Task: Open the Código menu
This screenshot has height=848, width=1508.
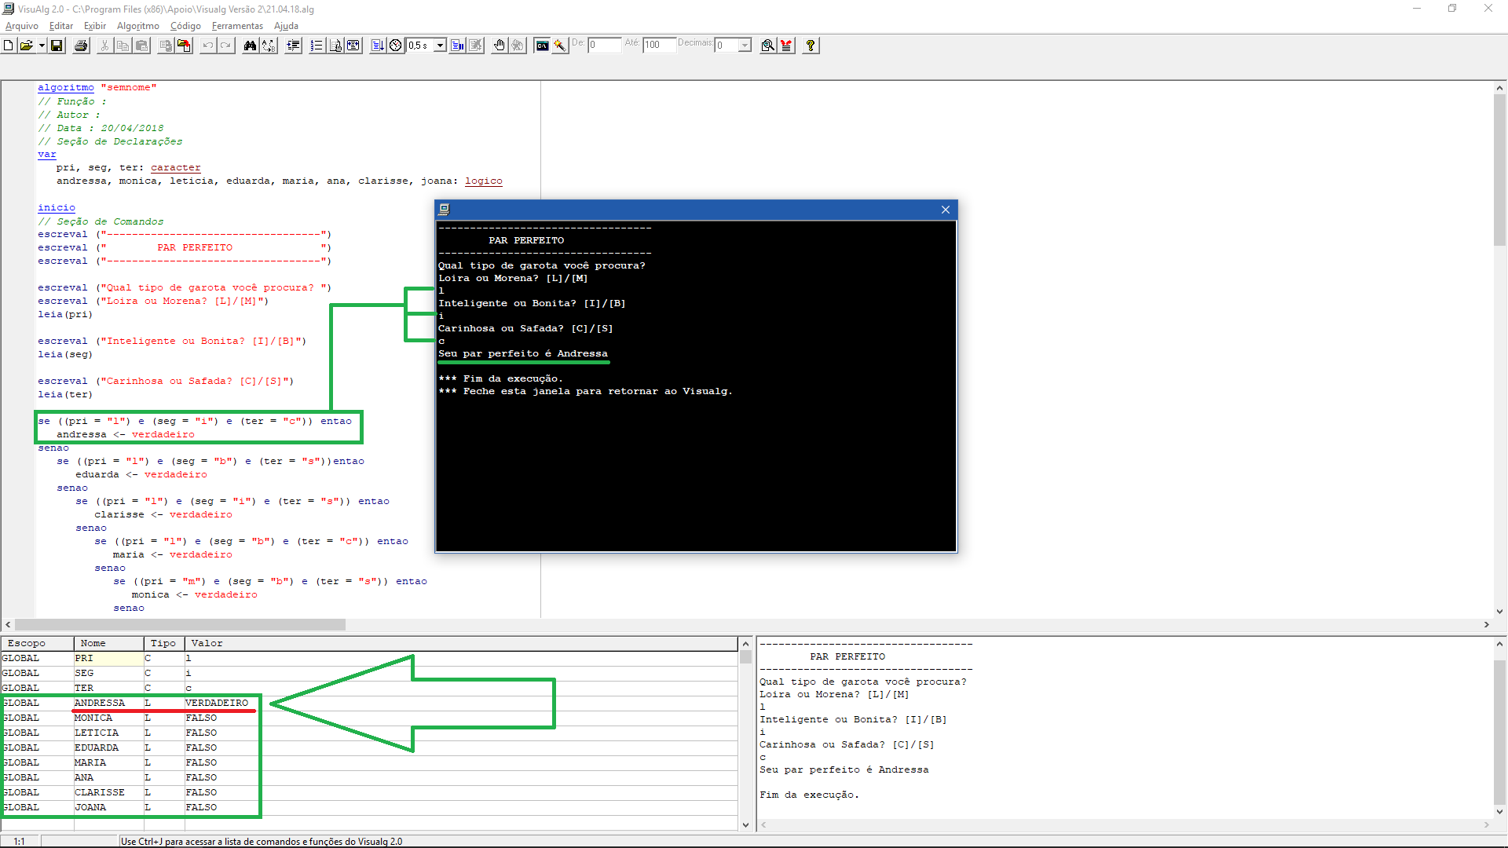Action: 186,26
